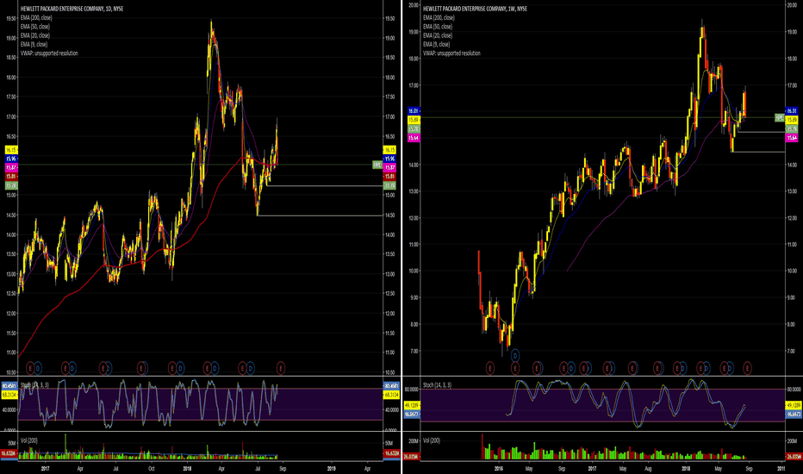This screenshot has height=474, width=803.
Task: Click the Sep label near 2018 on weekly time axis
Action: coord(749,468)
